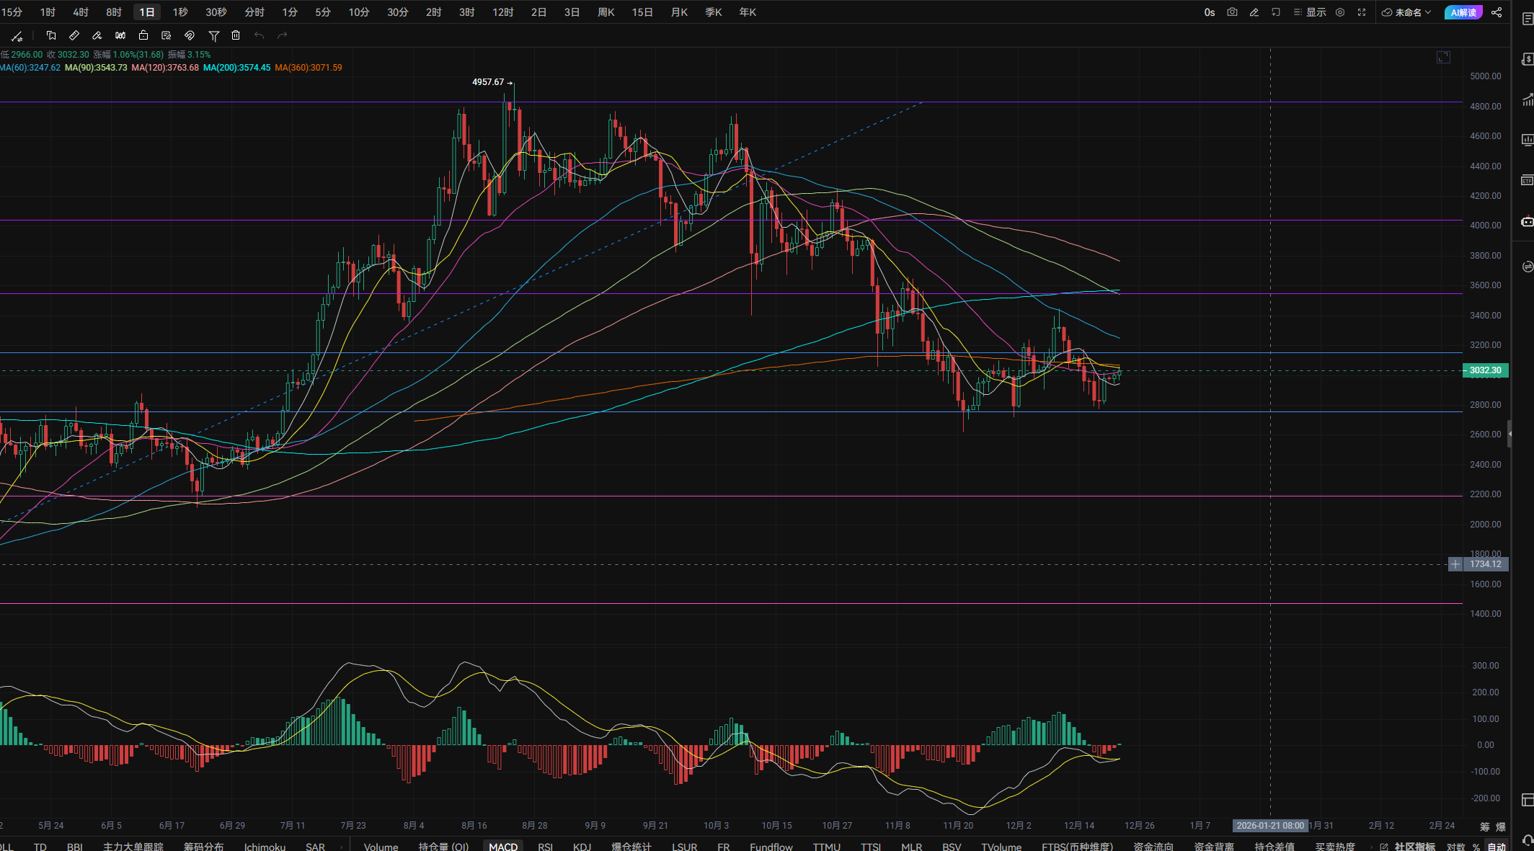Click the AI解读 button
Viewport: 1534px width, 851px height.
coord(1463,12)
